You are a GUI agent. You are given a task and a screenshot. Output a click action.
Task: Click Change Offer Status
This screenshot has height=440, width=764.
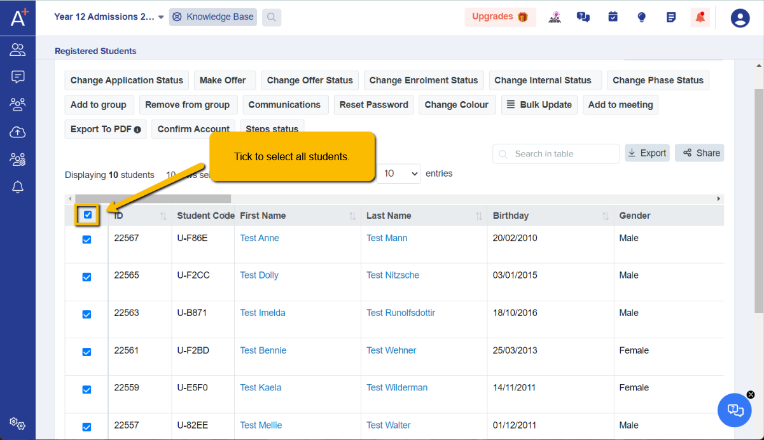point(310,80)
